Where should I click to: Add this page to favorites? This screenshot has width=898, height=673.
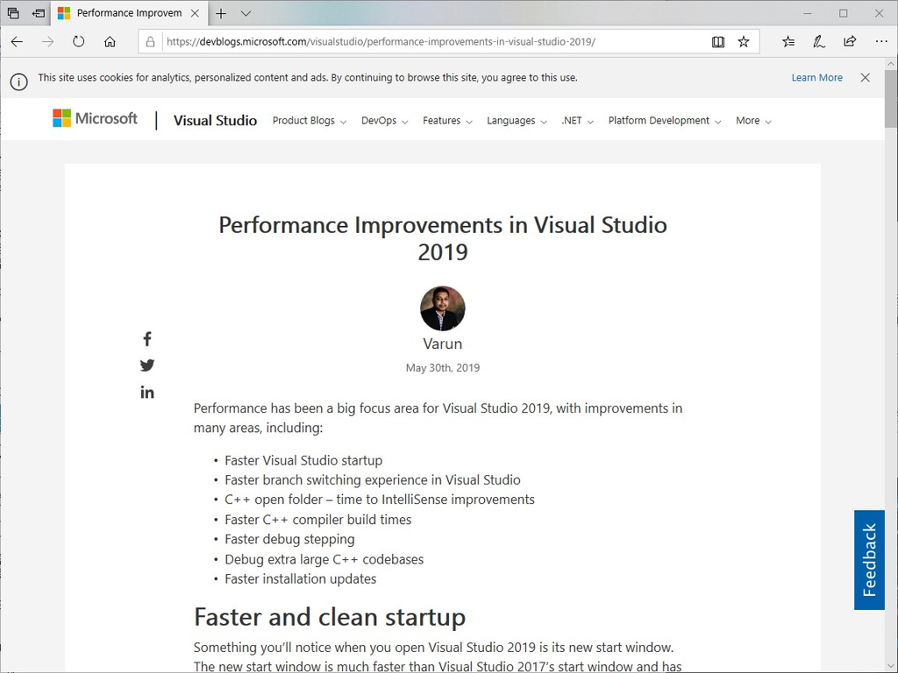coord(744,41)
